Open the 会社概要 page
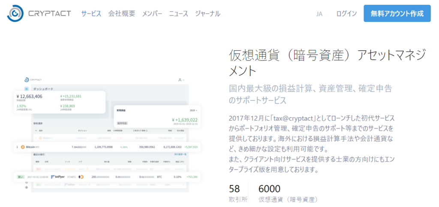Screen dimensions: 439x207 tap(122, 13)
